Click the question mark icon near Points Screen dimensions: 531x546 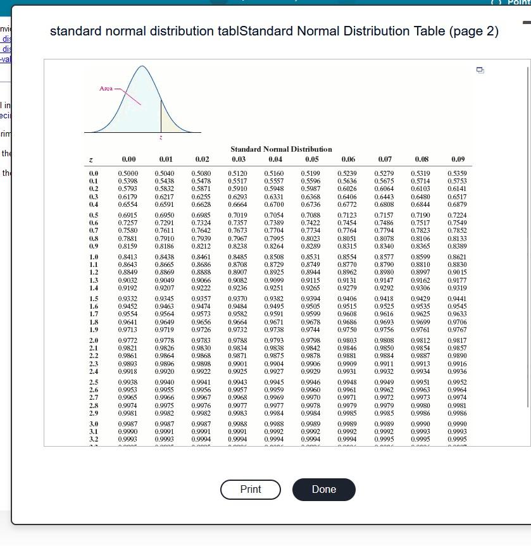pyautogui.click(x=497, y=3)
